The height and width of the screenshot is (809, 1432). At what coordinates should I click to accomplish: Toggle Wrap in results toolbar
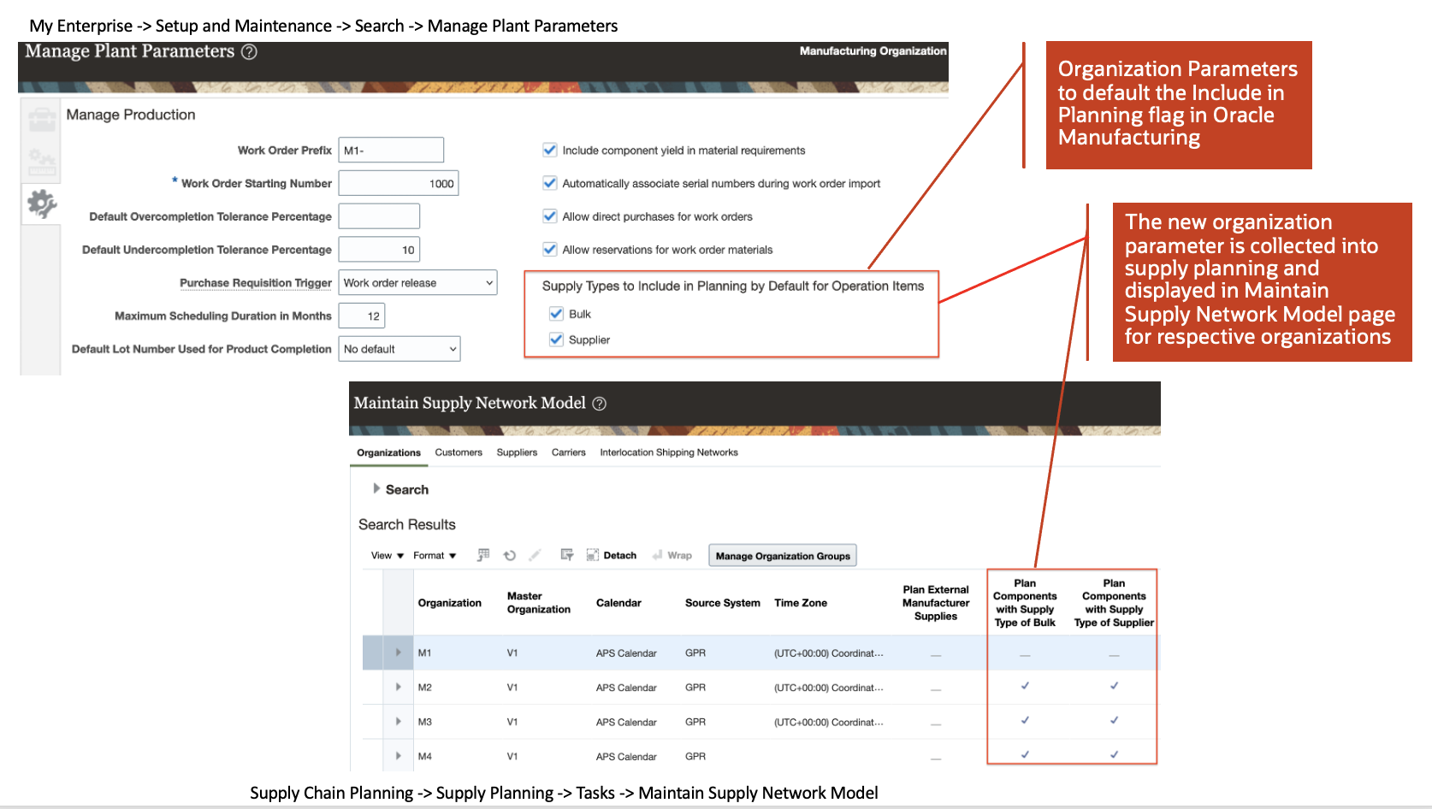672,555
